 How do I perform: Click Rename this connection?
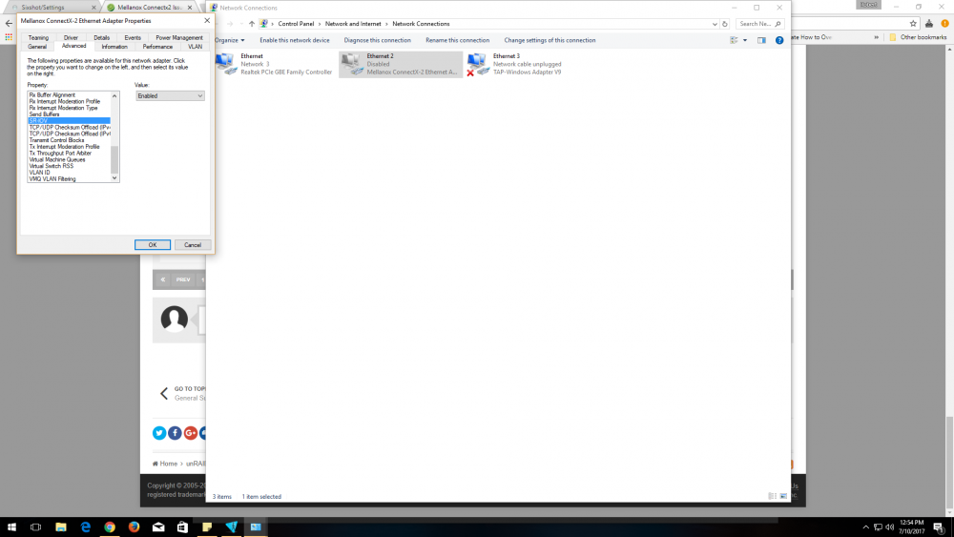pos(457,40)
